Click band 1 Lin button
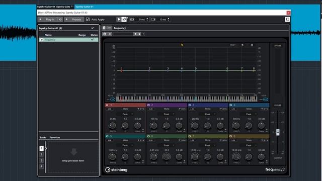 pyautogui.click(x=110, y=109)
